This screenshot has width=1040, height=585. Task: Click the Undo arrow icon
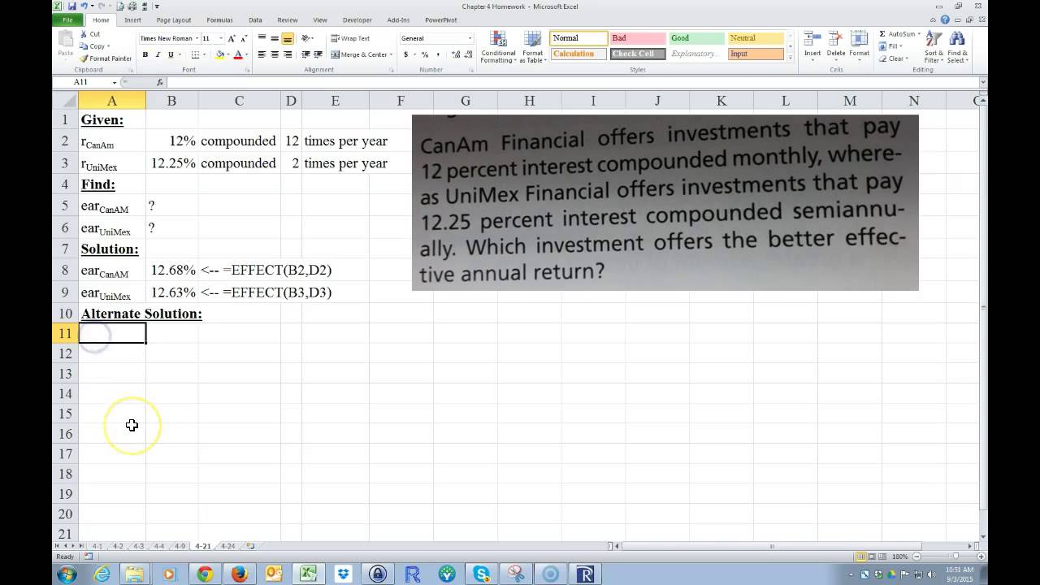coord(84,6)
